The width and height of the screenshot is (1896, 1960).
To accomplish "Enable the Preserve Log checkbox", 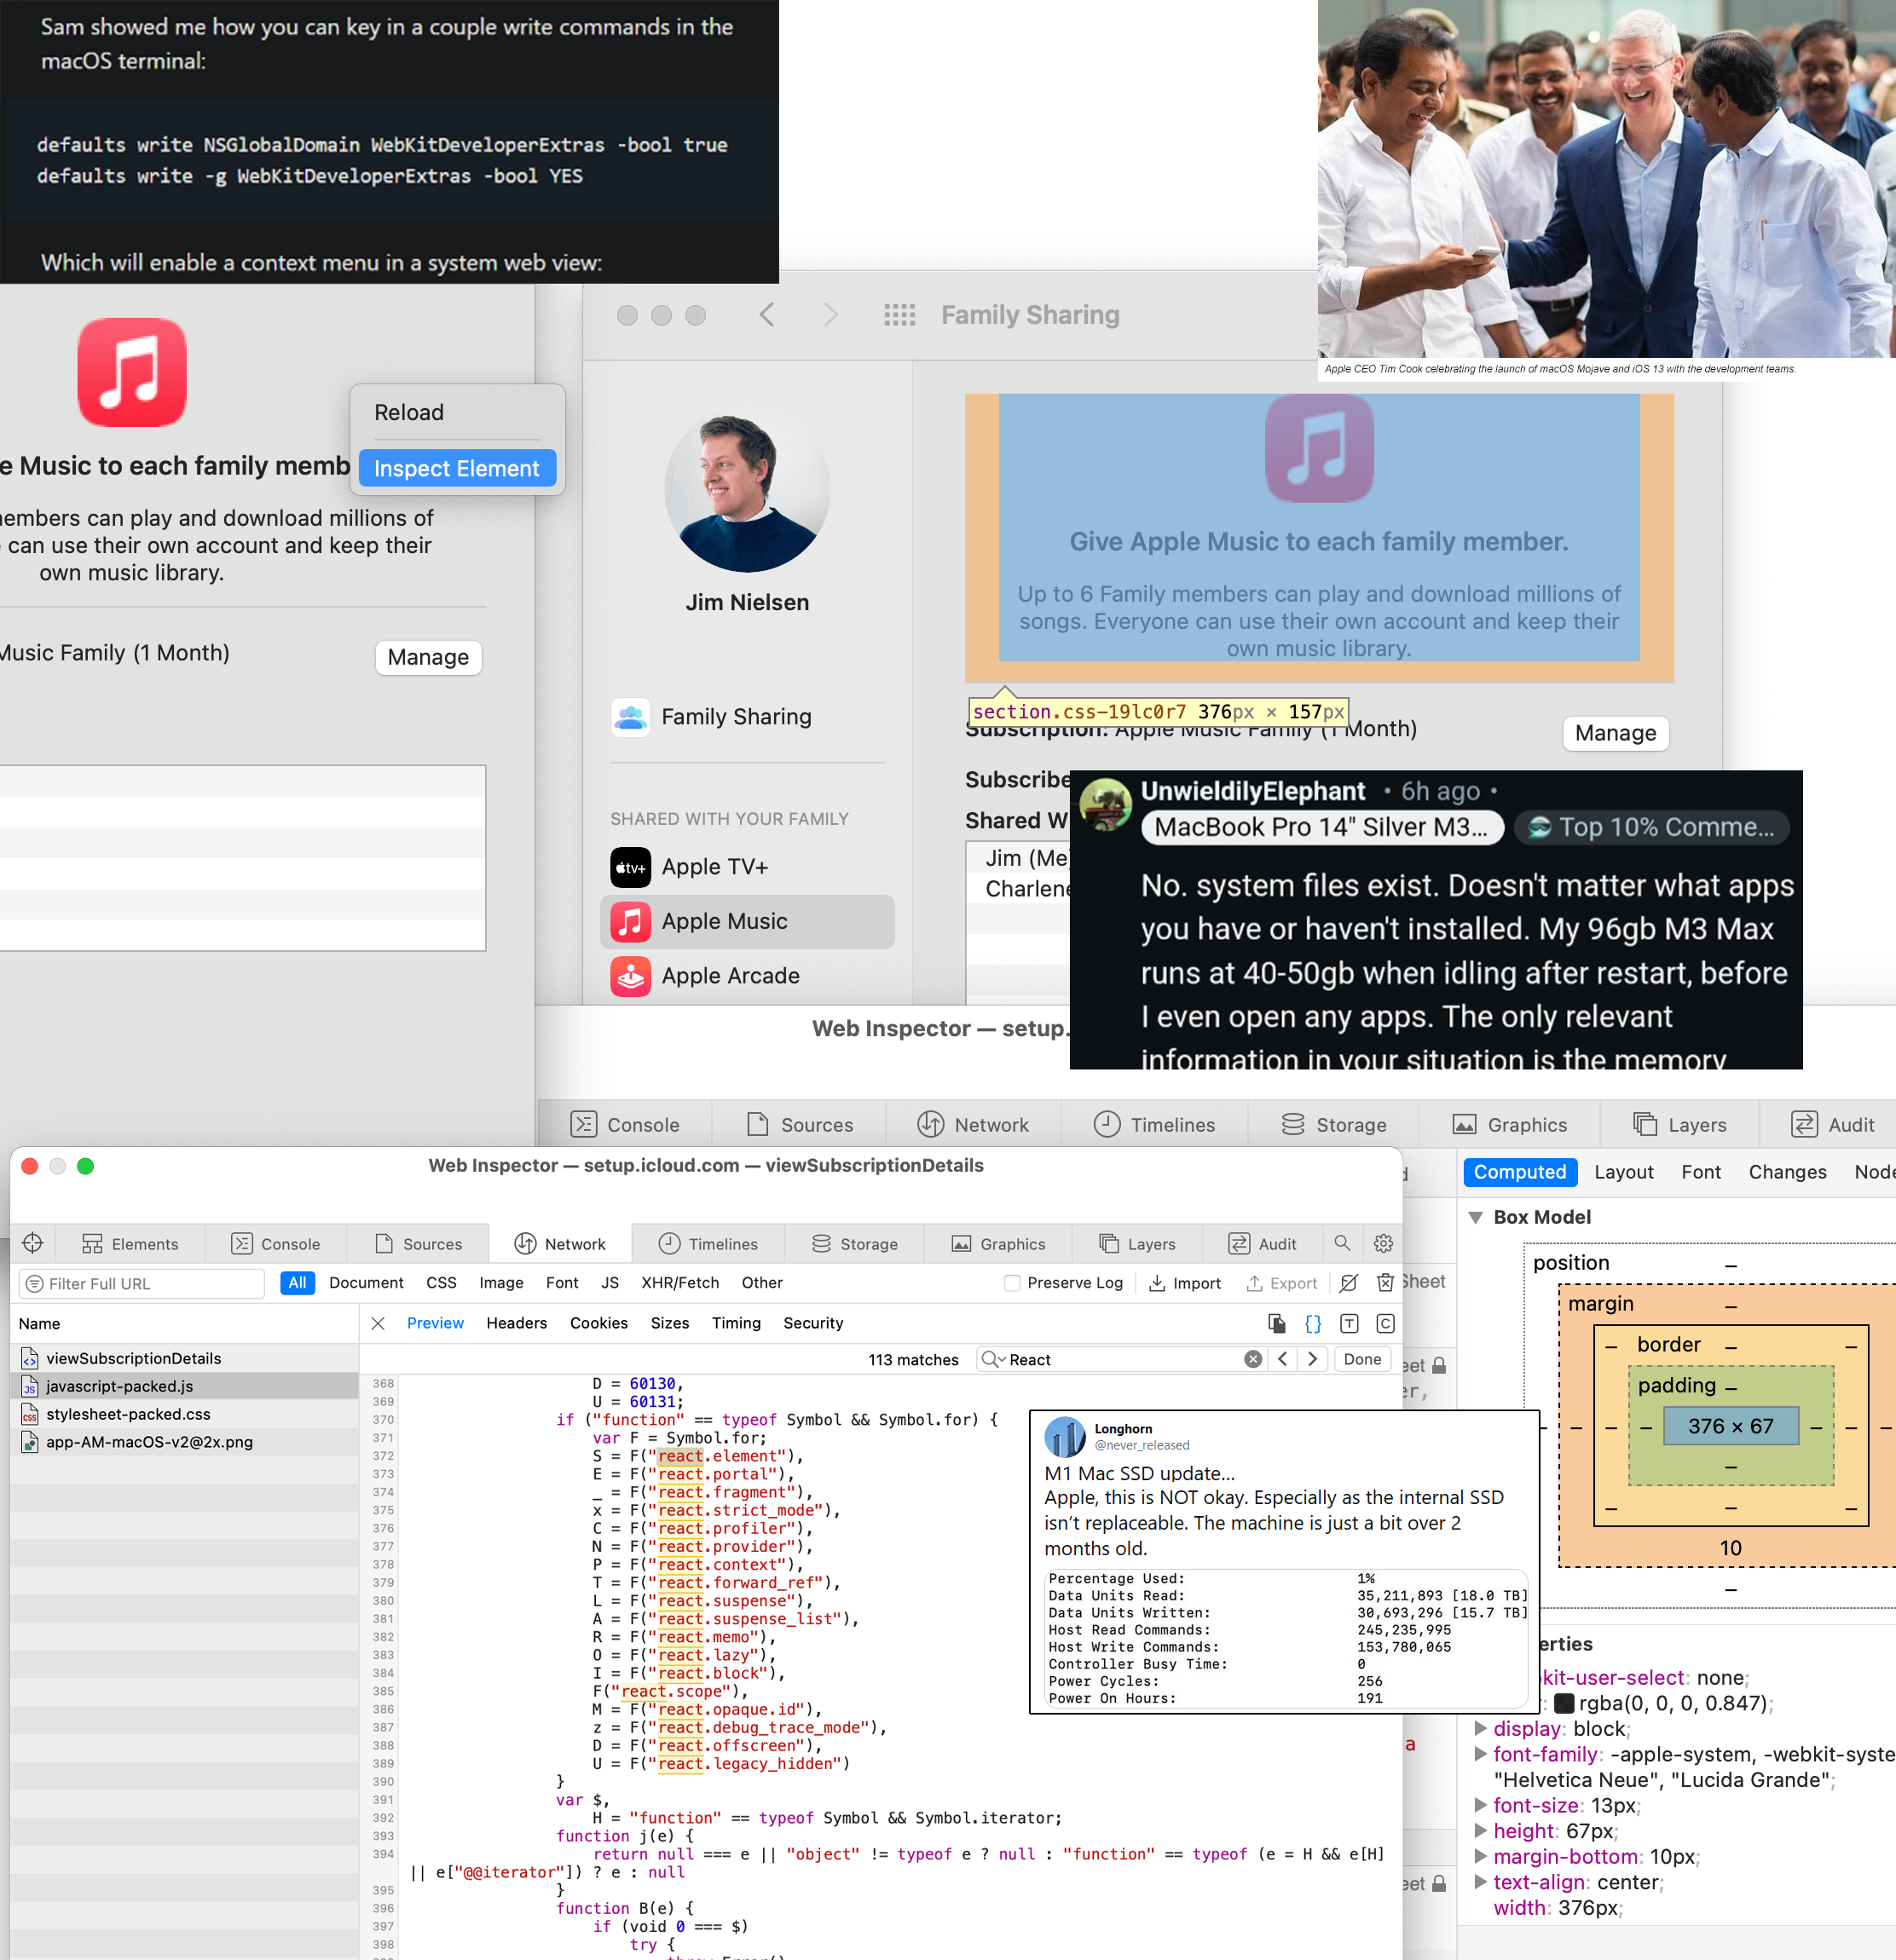I will (1013, 1283).
